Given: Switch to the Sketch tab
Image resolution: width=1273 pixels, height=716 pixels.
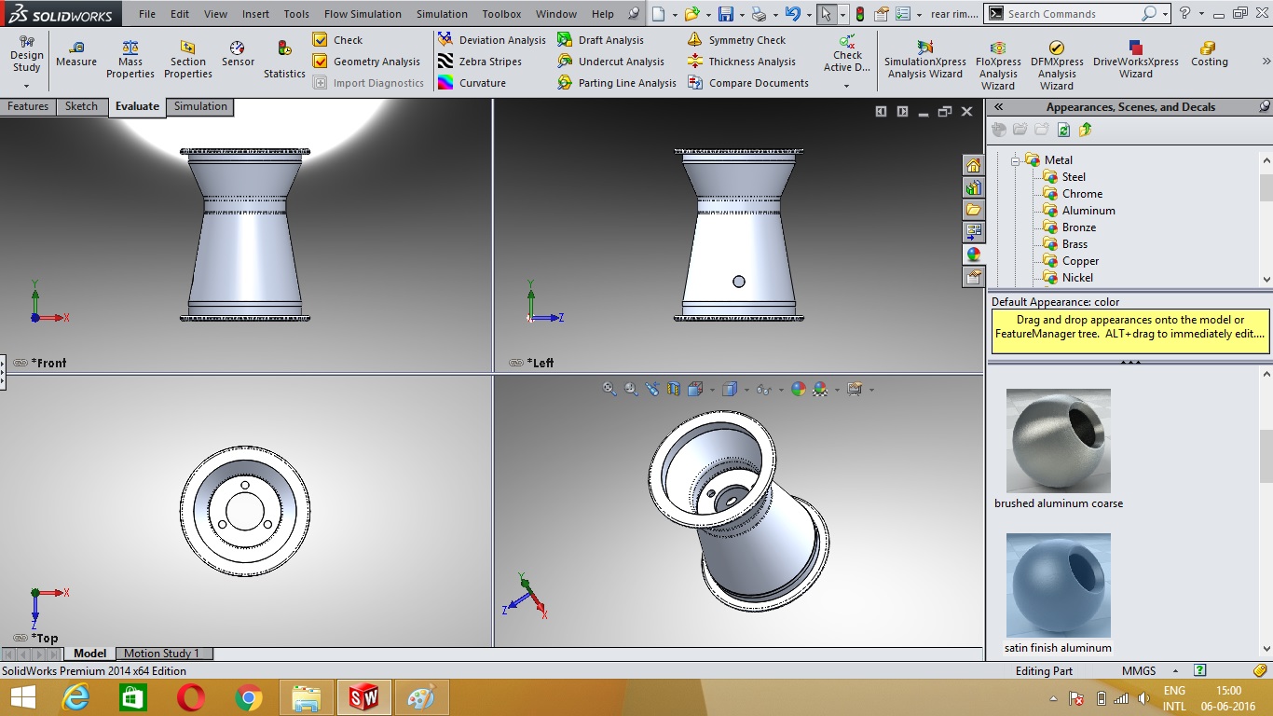Looking at the screenshot, I should (x=81, y=106).
